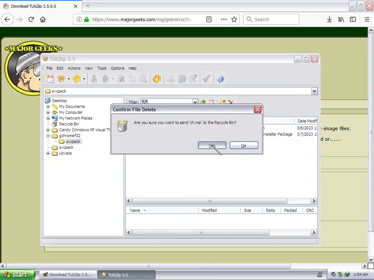The width and height of the screenshot is (374, 280).
Task: Show site information via the circled i icon
Action: [79, 20]
